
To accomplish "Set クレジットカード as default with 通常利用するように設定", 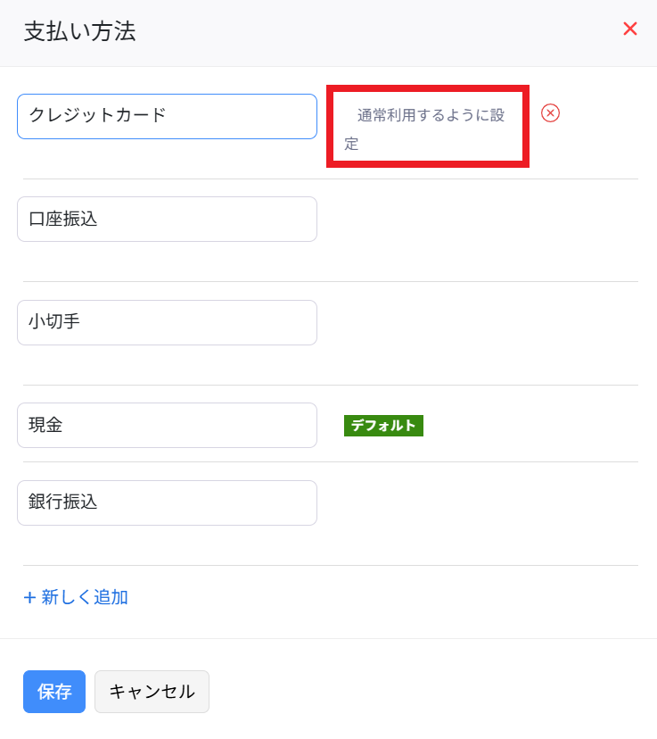I will (428, 128).
